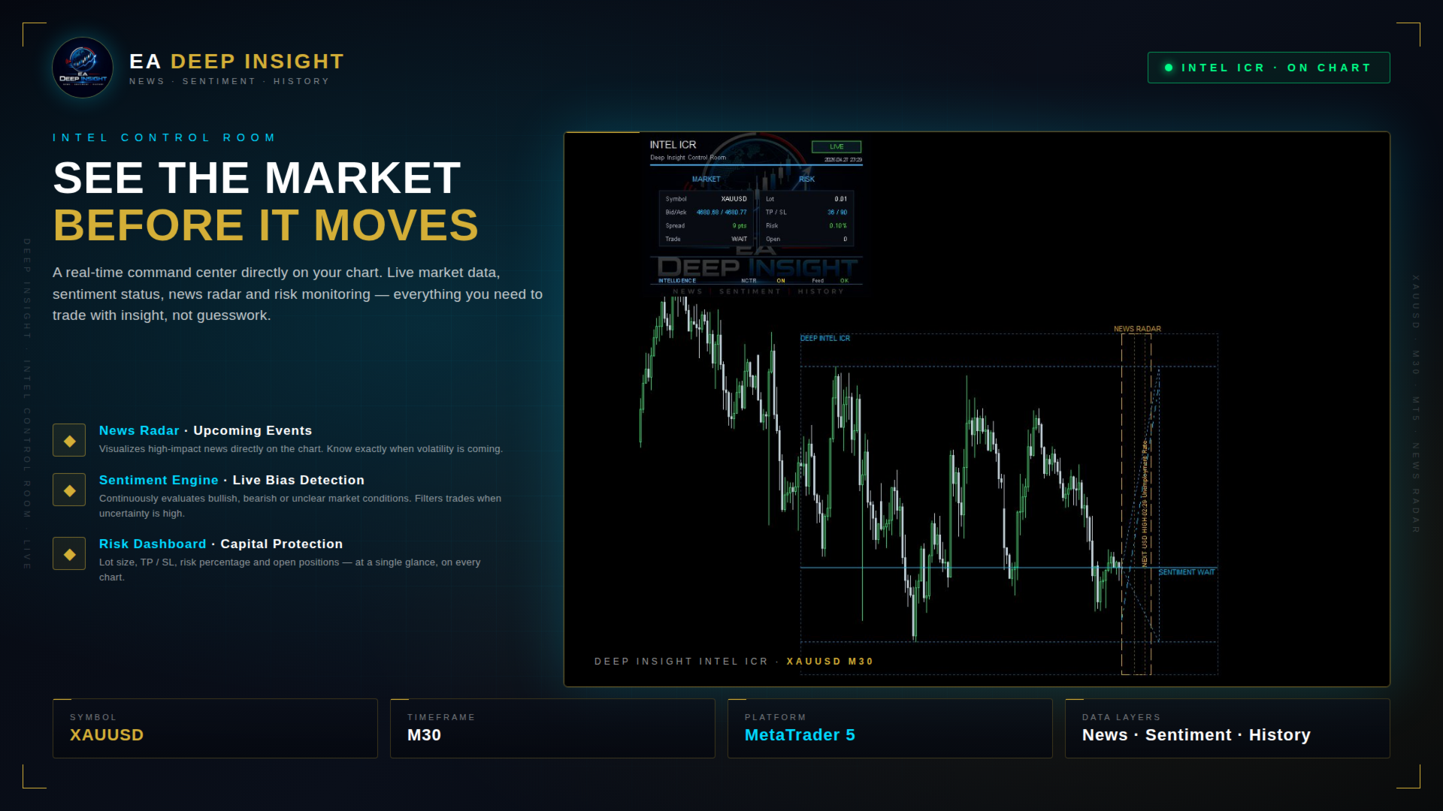Click the TIMEFRAME M30 info card
The width and height of the screenshot is (1443, 811).
tap(552, 728)
